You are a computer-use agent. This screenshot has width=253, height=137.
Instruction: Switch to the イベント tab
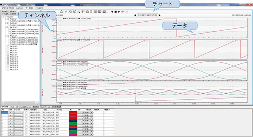point(12,107)
